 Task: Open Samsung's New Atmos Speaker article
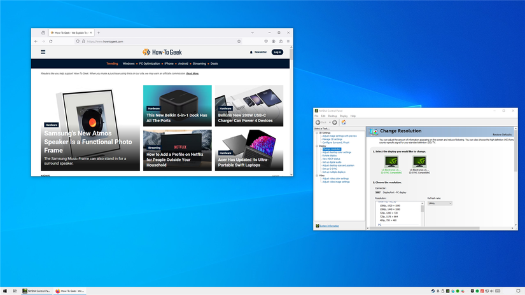[x=88, y=142]
